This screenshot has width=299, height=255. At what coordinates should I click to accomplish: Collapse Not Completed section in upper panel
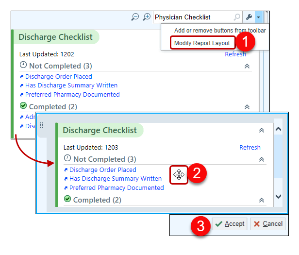(x=247, y=66)
